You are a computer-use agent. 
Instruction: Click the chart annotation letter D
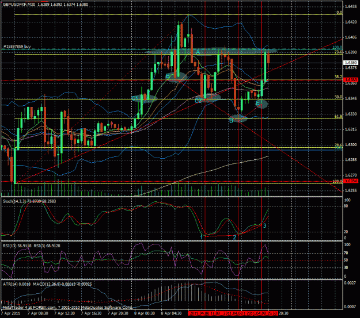(231, 121)
